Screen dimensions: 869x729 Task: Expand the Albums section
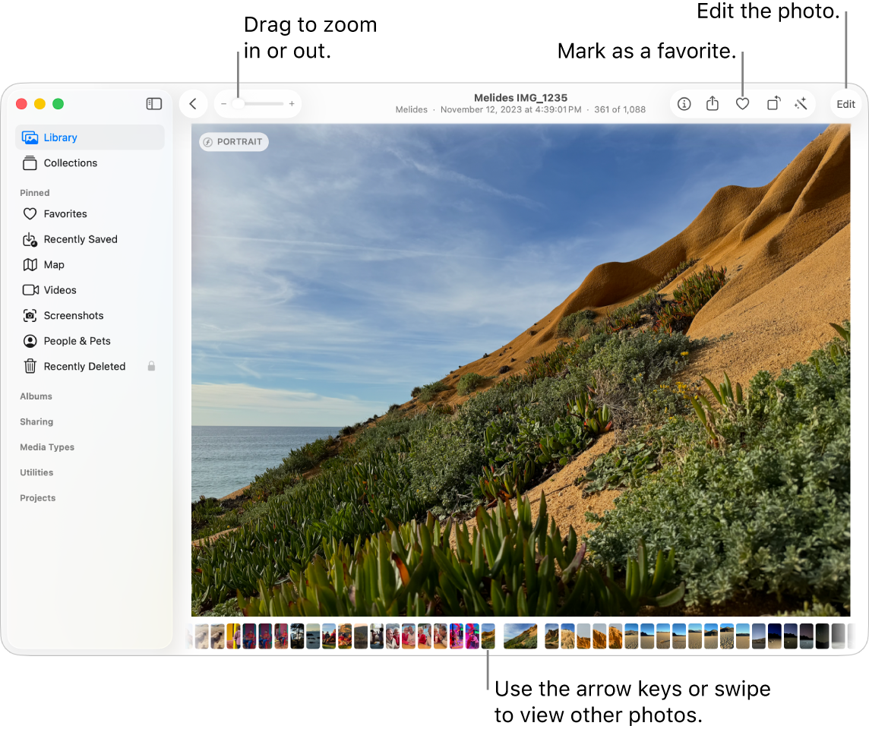click(x=36, y=396)
